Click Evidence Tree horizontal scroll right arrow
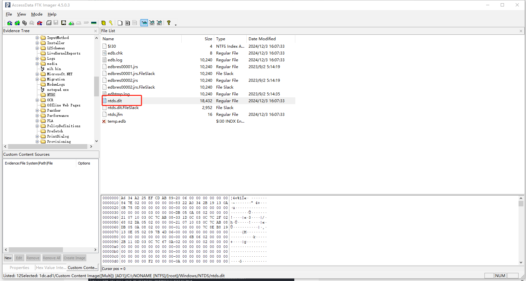 91,147
